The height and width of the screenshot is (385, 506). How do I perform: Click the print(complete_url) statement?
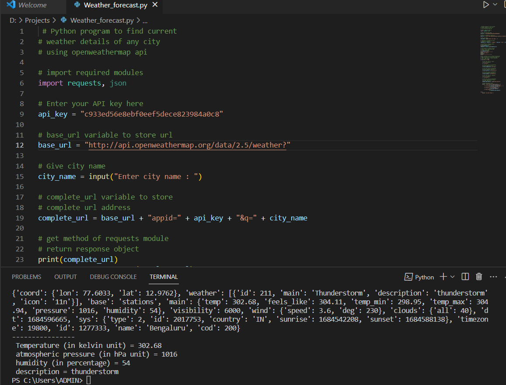pyautogui.click(x=78, y=259)
